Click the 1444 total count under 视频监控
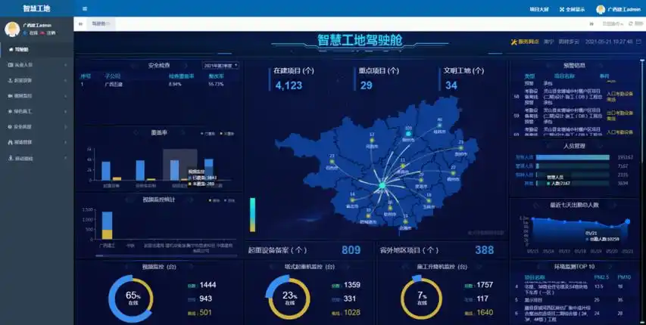The image size is (646, 325). pos(208,285)
